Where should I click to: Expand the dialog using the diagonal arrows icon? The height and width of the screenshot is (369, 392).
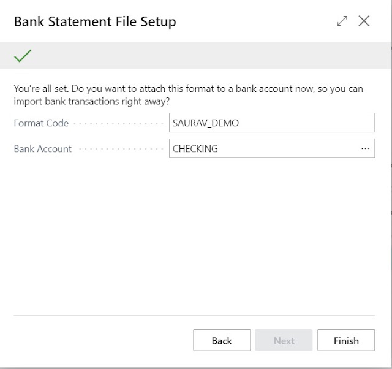tap(342, 21)
